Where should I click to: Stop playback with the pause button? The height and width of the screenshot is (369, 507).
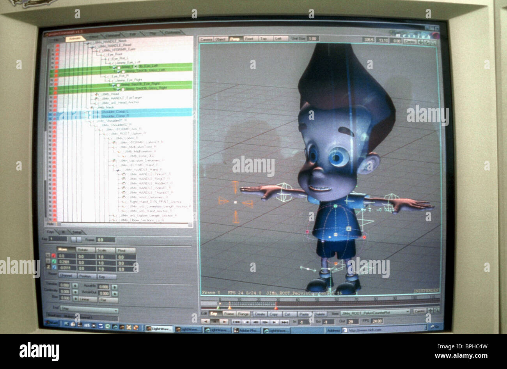[214, 321]
